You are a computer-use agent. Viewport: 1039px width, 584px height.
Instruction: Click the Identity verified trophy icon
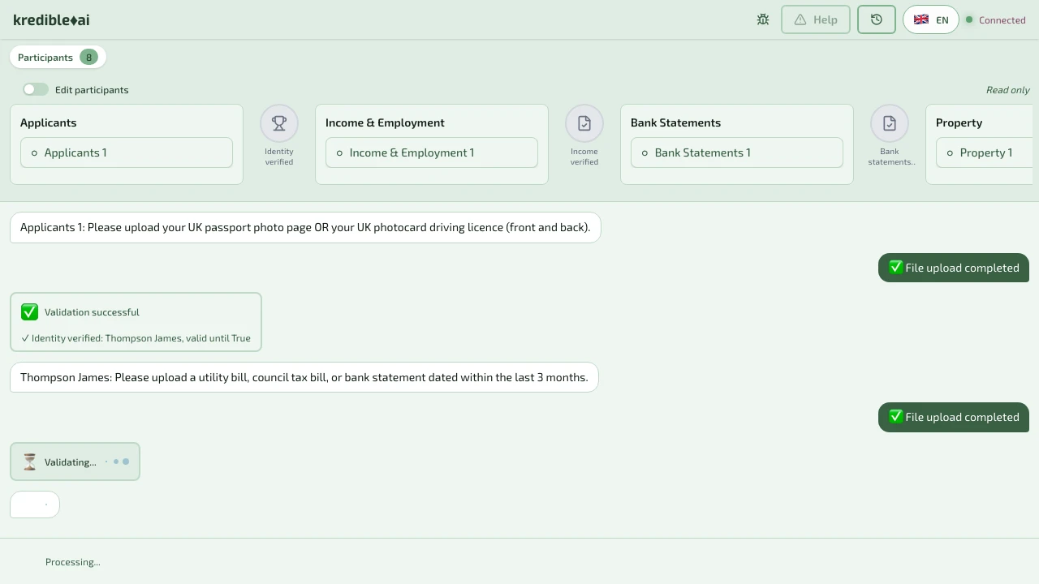coord(279,123)
